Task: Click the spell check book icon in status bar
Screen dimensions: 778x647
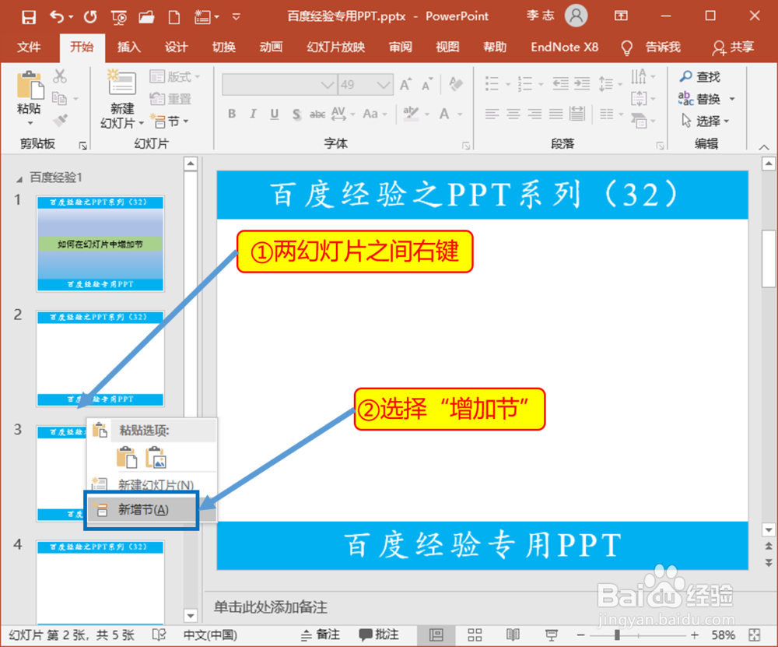Action: point(159,635)
